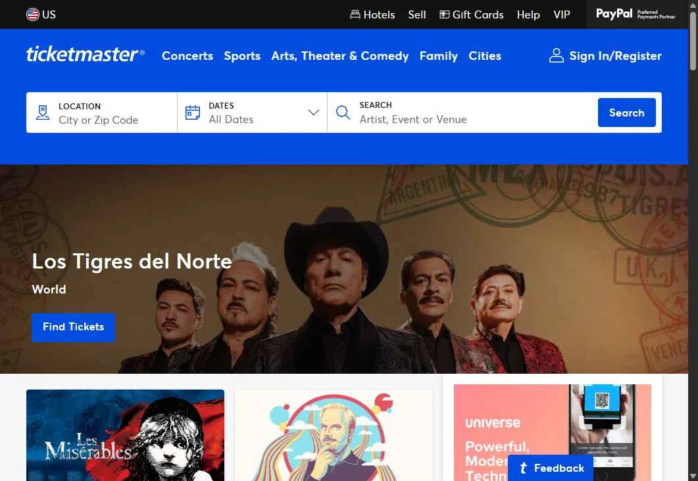The height and width of the screenshot is (481, 698).
Task: Open the Arts, Theater & Comedy menu
Action: (340, 56)
